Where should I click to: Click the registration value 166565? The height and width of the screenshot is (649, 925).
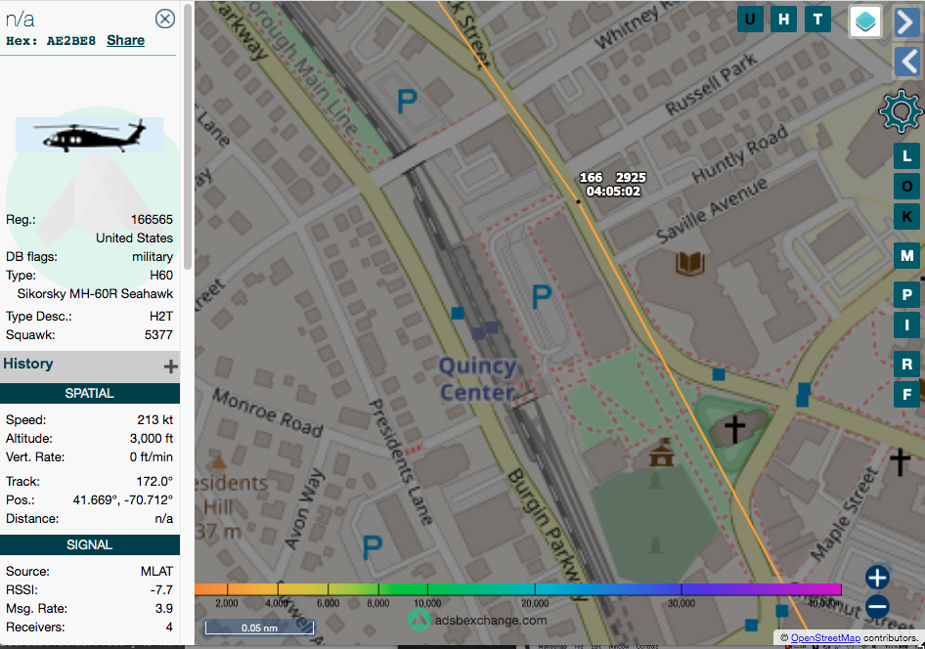coord(152,219)
